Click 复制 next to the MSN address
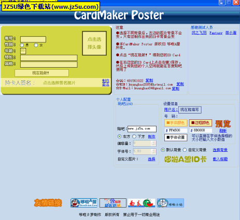The height and width of the screenshot is (220, 240). 180,84
